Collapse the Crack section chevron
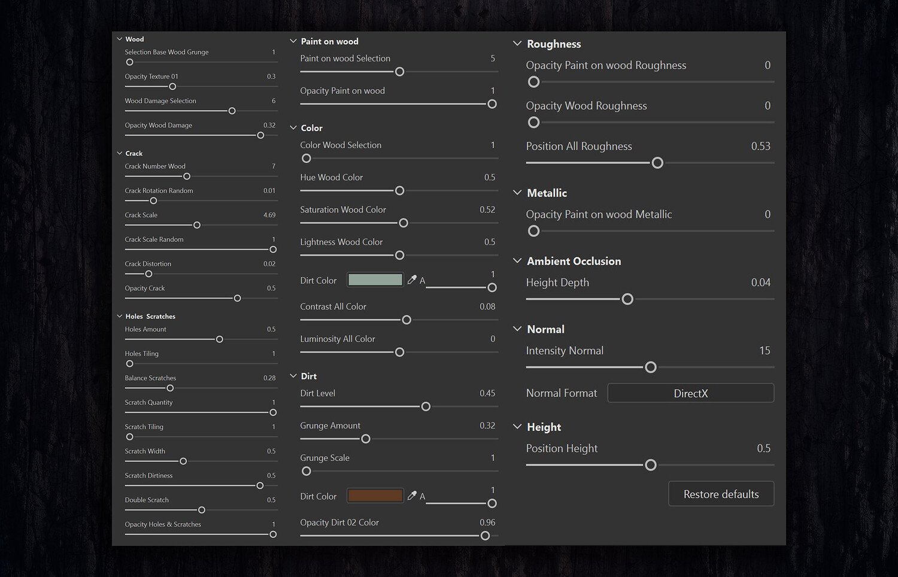The width and height of the screenshot is (898, 577). [120, 153]
